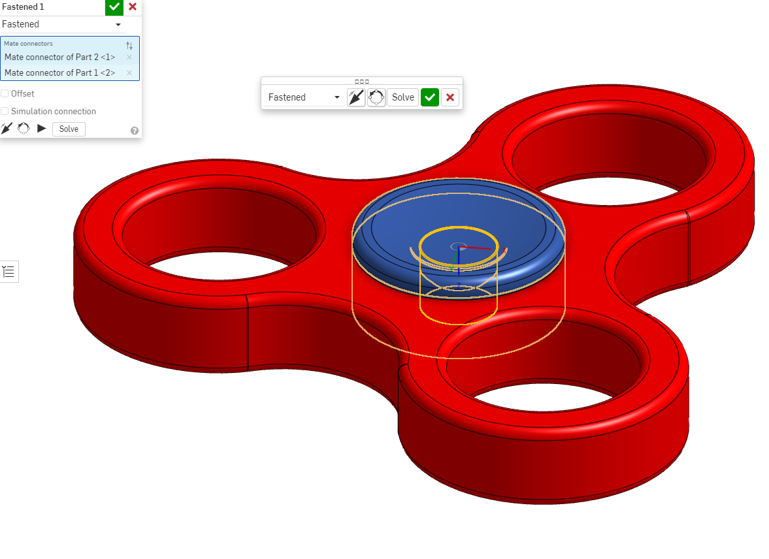Viewport: 769px width, 559px height.
Task: Reorient secondary axis icon in dialog
Action: tap(24, 129)
